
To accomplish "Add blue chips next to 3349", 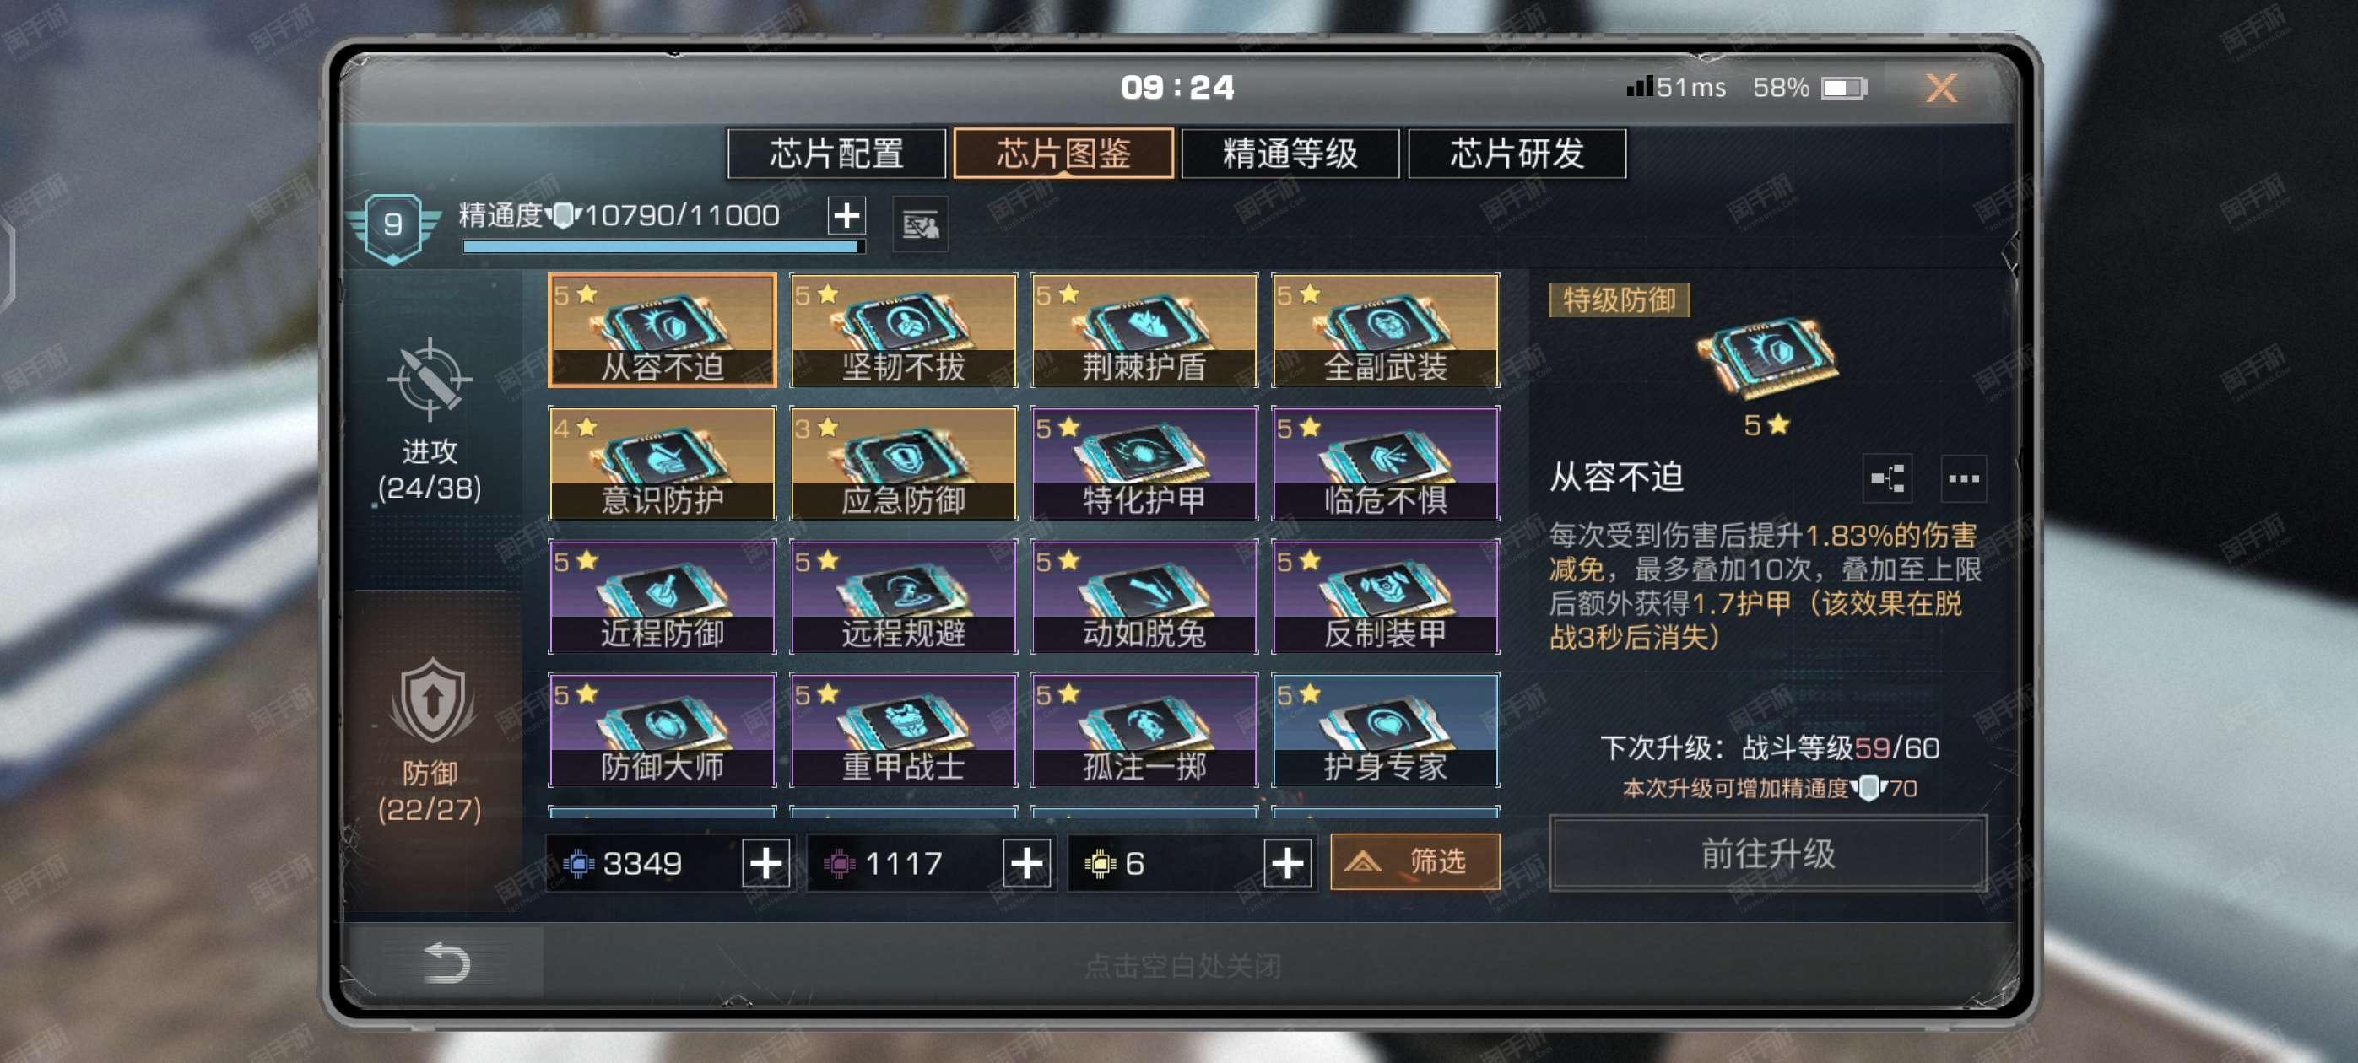I will (765, 861).
